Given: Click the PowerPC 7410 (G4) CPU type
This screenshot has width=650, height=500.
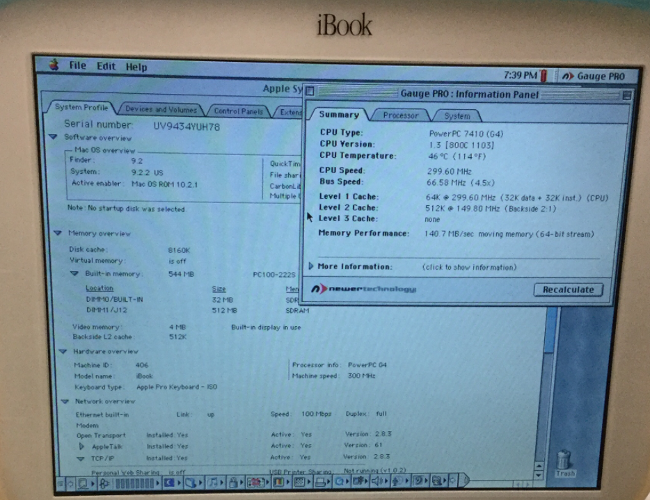Looking at the screenshot, I should (x=466, y=134).
